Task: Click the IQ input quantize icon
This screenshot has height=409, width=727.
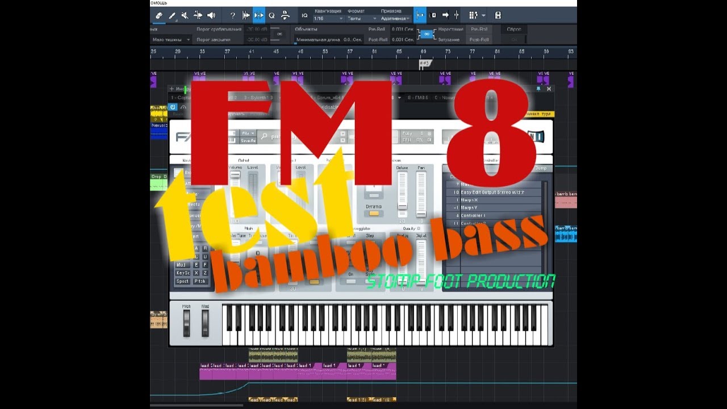Action: pos(304,15)
